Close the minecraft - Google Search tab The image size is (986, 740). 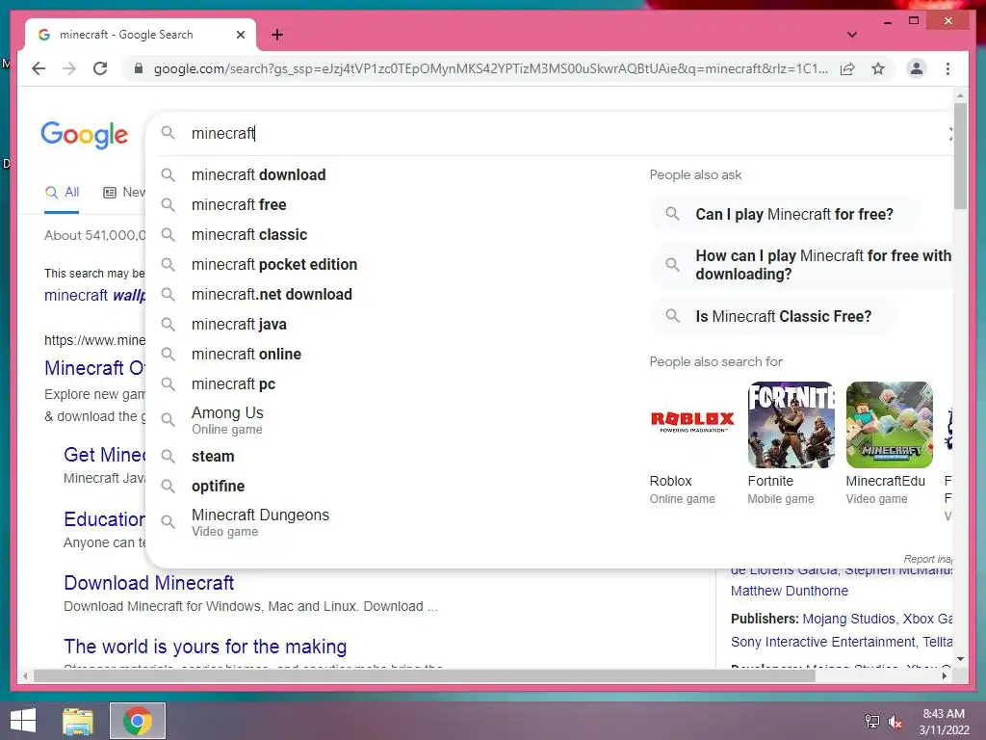click(x=241, y=35)
